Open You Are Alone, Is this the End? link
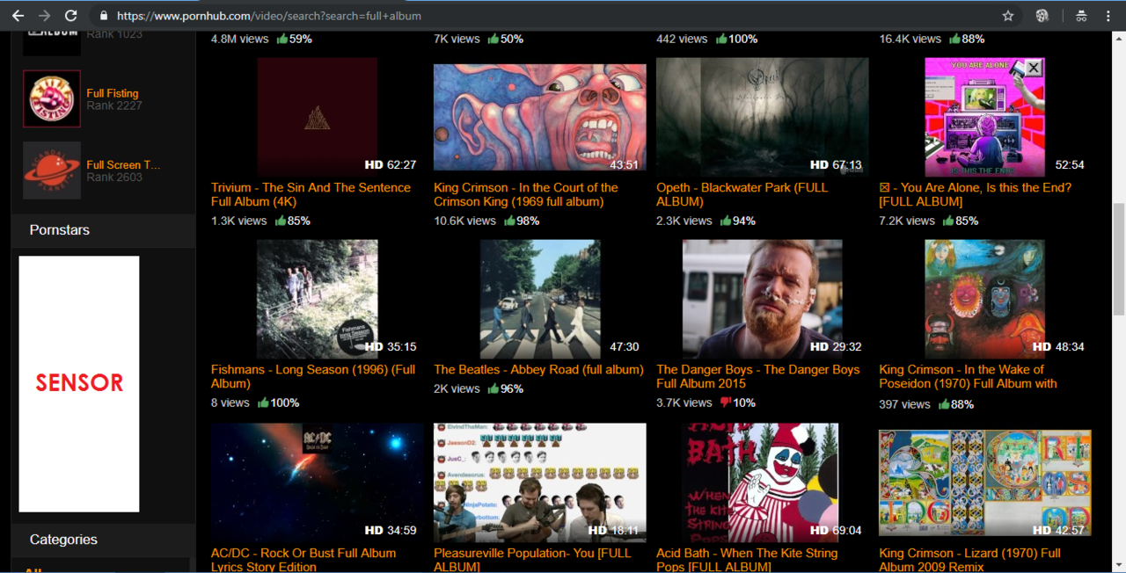 (976, 194)
